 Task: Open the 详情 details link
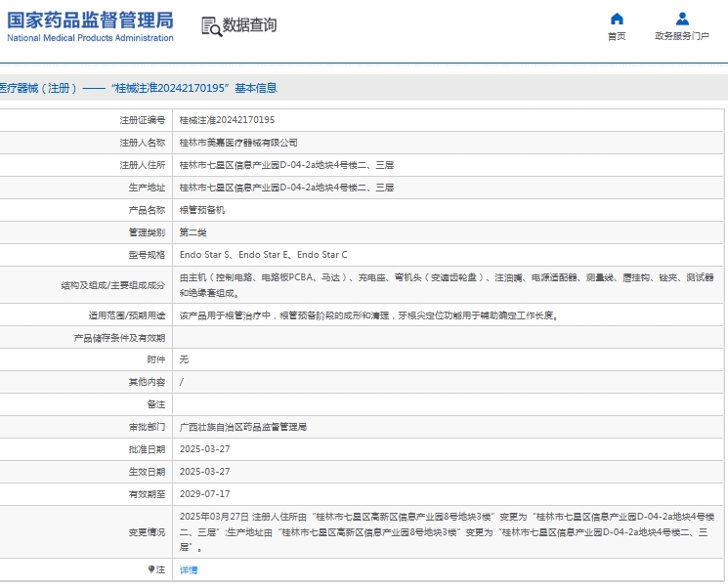click(188, 569)
